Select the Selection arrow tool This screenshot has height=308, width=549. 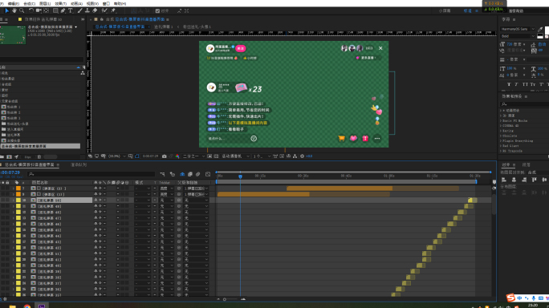point(6,11)
